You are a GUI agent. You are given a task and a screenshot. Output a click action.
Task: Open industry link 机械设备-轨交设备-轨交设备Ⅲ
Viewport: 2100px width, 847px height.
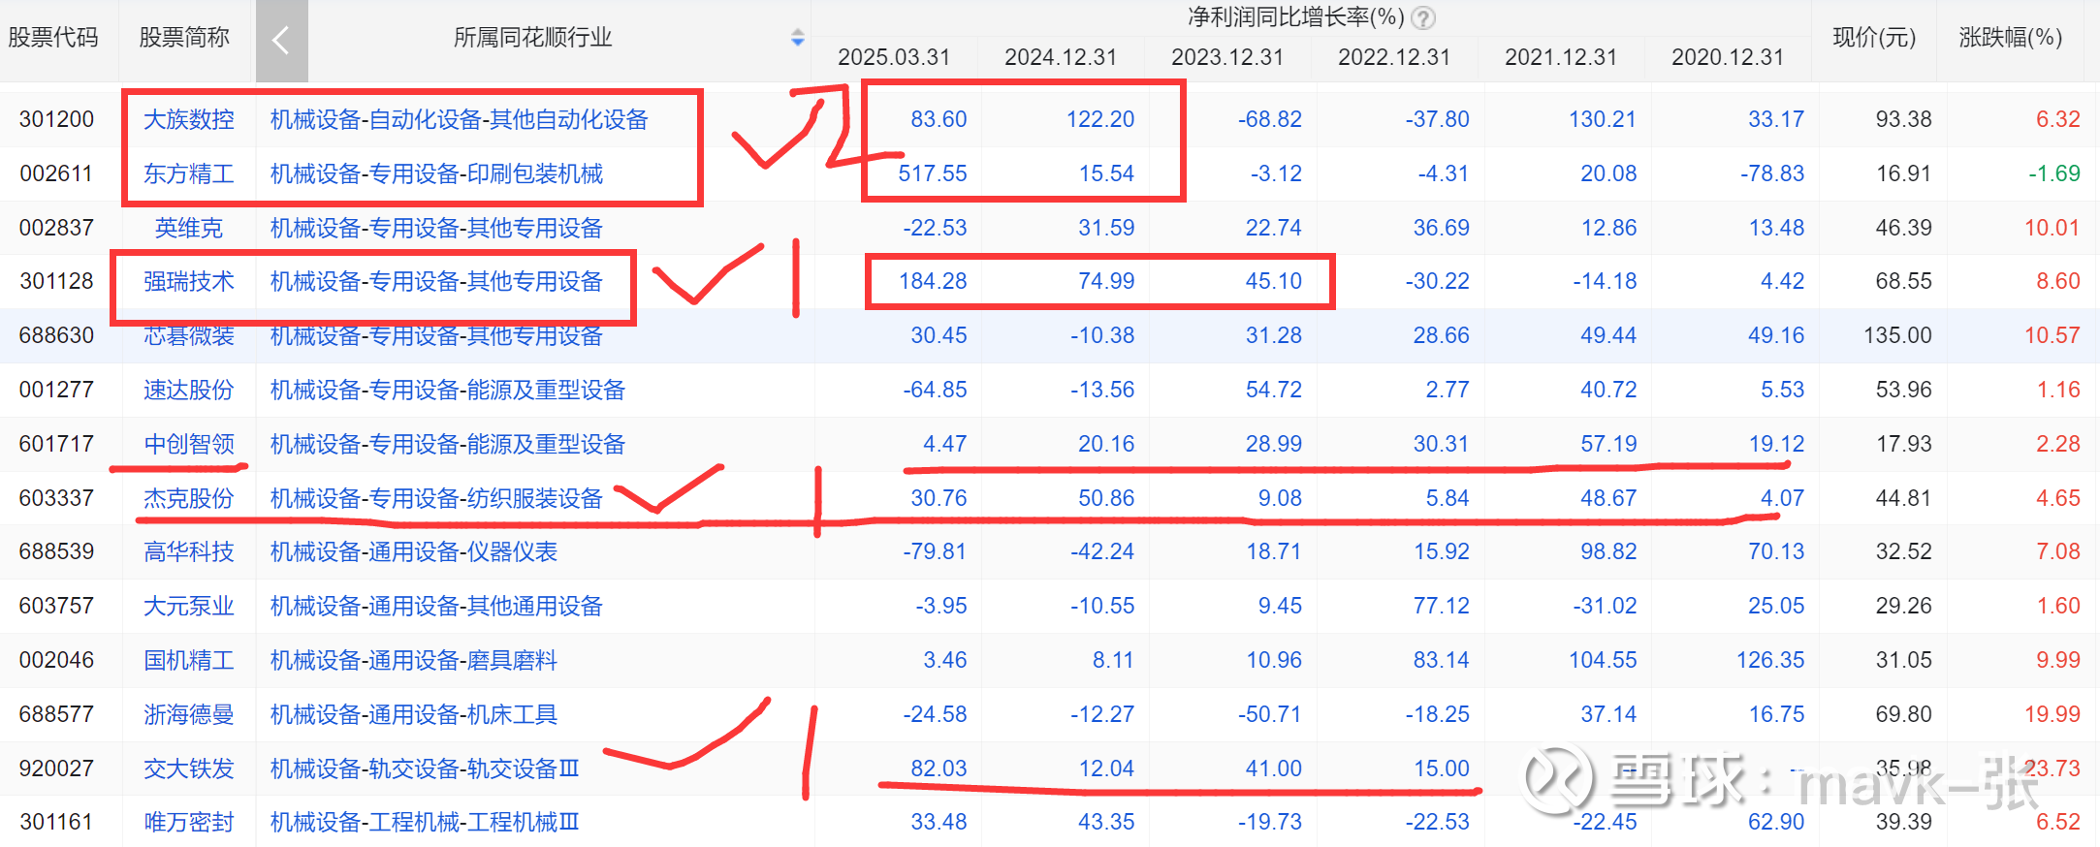(425, 769)
